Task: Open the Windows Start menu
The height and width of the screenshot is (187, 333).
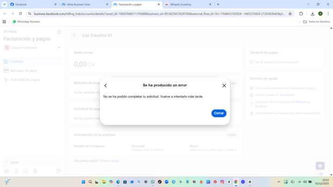Action: (83, 182)
